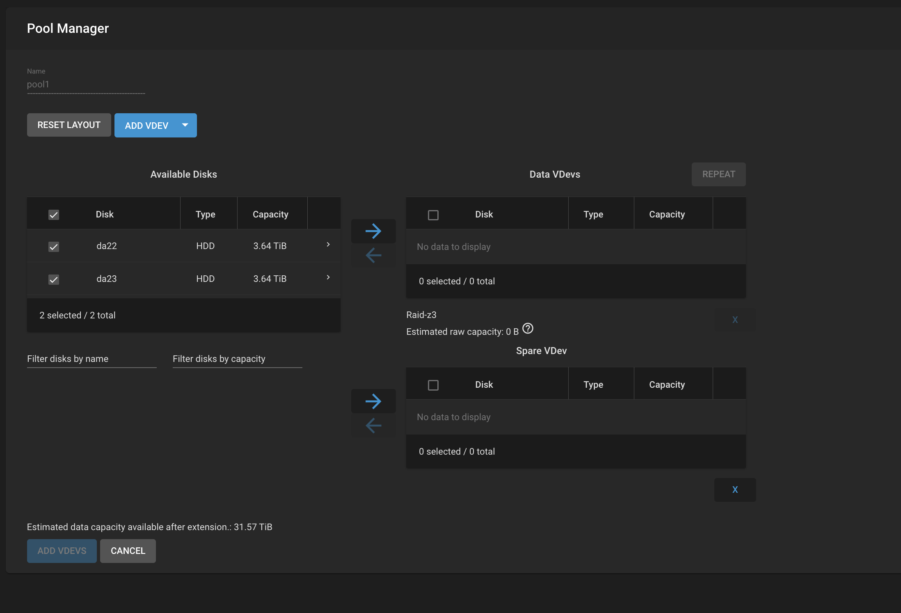Expand da22 disk row details chevron

point(328,245)
